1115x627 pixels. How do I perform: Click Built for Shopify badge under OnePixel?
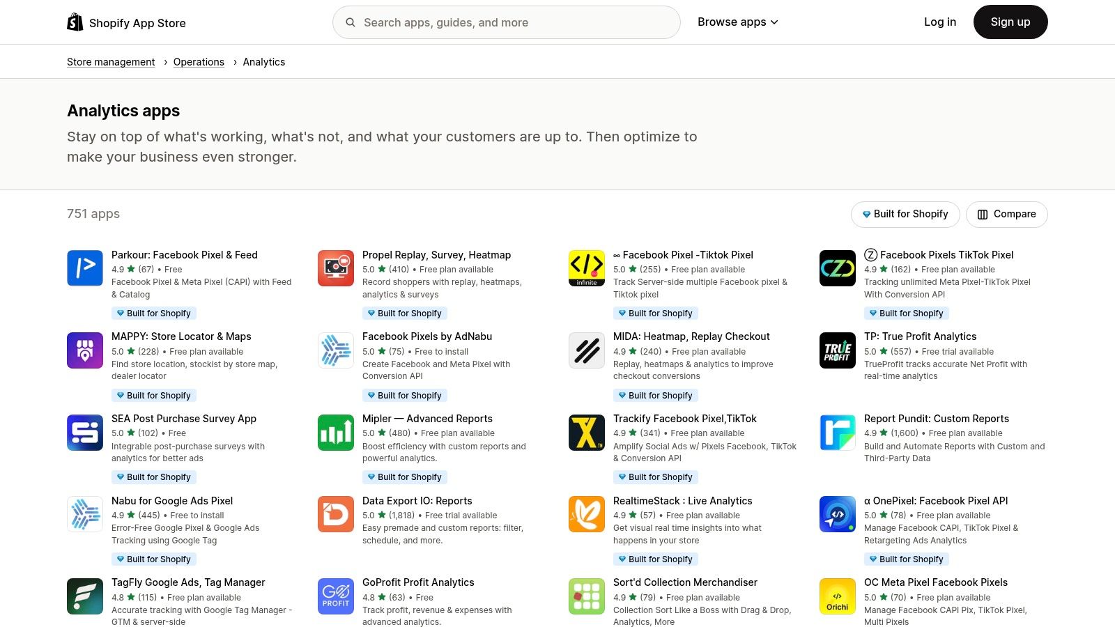pyautogui.click(x=907, y=559)
